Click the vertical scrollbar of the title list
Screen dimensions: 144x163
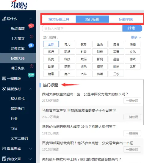(144, 102)
